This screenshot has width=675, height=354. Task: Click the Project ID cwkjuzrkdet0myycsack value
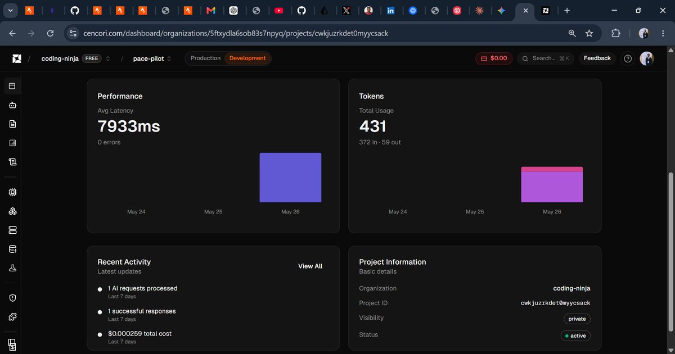coord(556,303)
